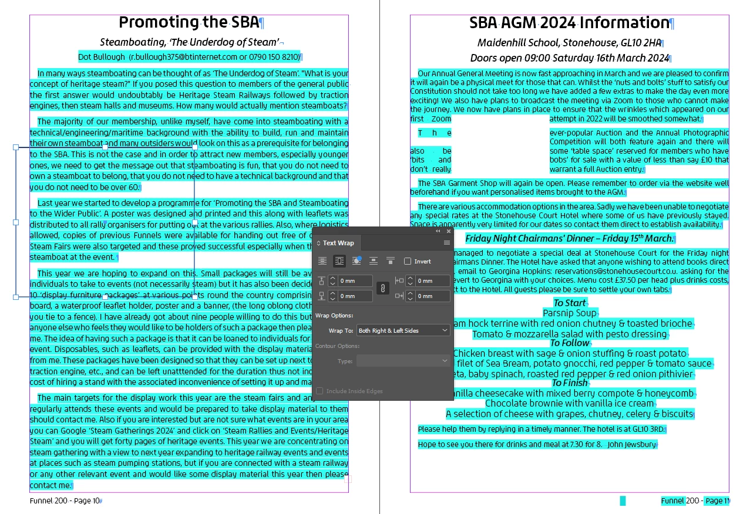Screen dimensions: 750x514
Task: Click the 'Wrap Options:' label
Action: tap(334, 316)
